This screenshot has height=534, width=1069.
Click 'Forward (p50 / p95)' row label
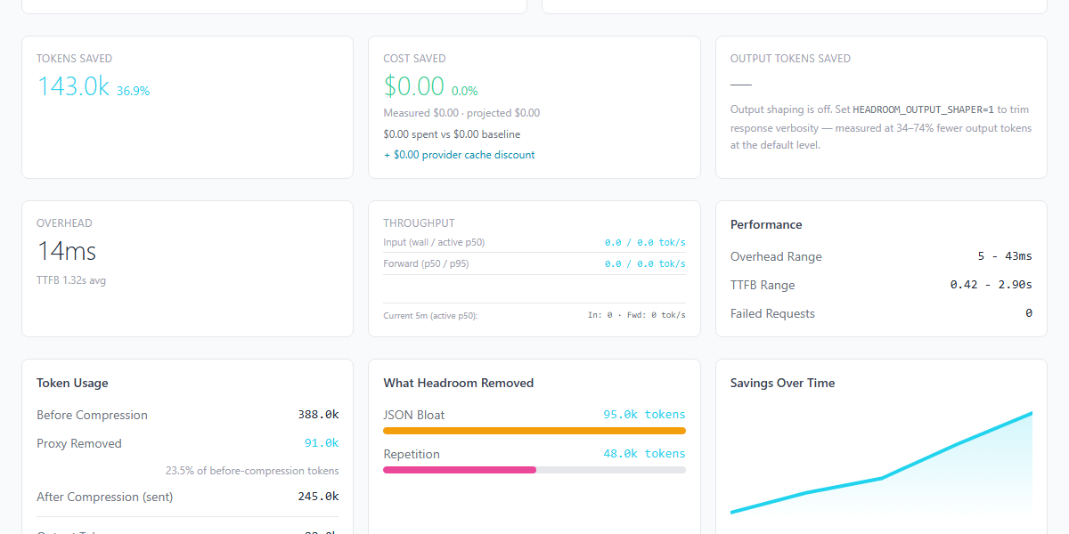[x=424, y=263]
